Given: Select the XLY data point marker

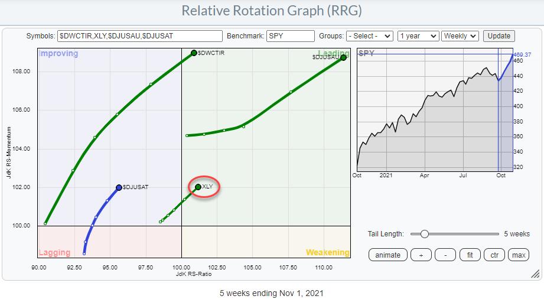Looking at the screenshot, I should pos(198,187).
